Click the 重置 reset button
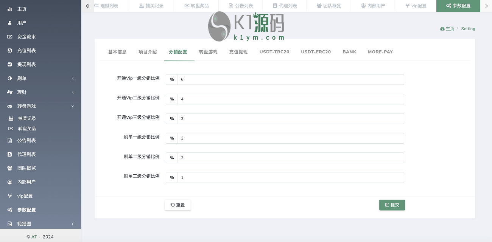492x242 pixels. click(x=177, y=205)
